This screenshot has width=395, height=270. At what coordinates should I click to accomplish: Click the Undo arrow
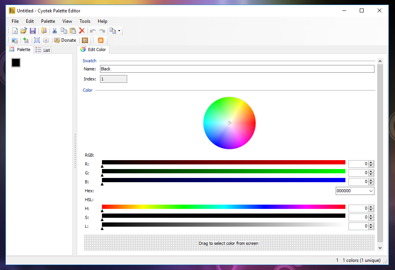tap(93, 31)
